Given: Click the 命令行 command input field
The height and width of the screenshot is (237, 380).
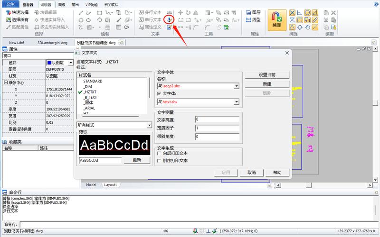Looking at the screenshot, I should pyautogui.click(x=199, y=224).
